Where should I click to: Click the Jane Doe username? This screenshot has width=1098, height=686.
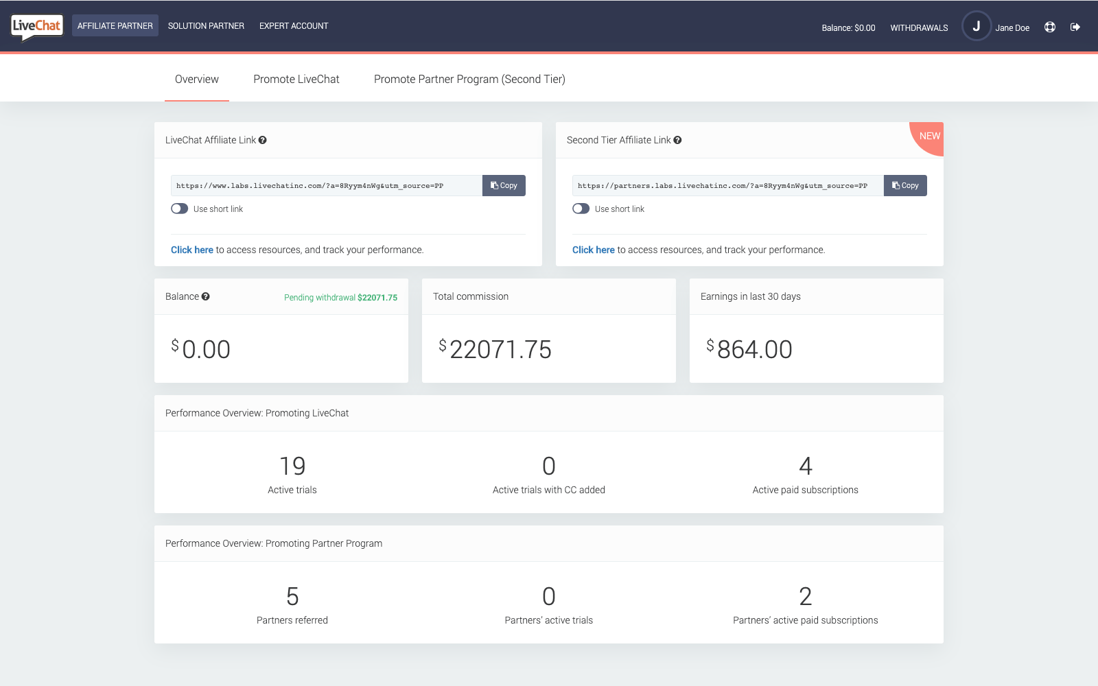1012,28
